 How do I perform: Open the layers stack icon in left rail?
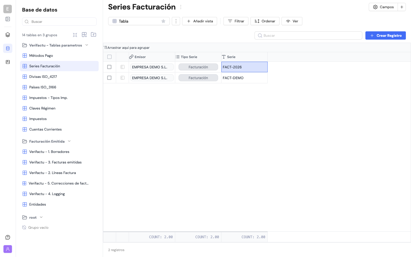click(x=8, y=35)
